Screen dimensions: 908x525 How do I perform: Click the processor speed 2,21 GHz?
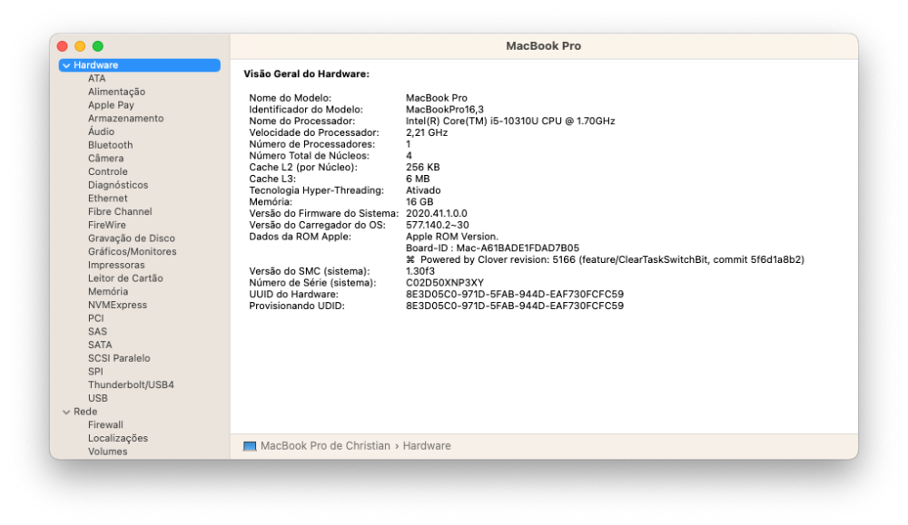click(427, 132)
